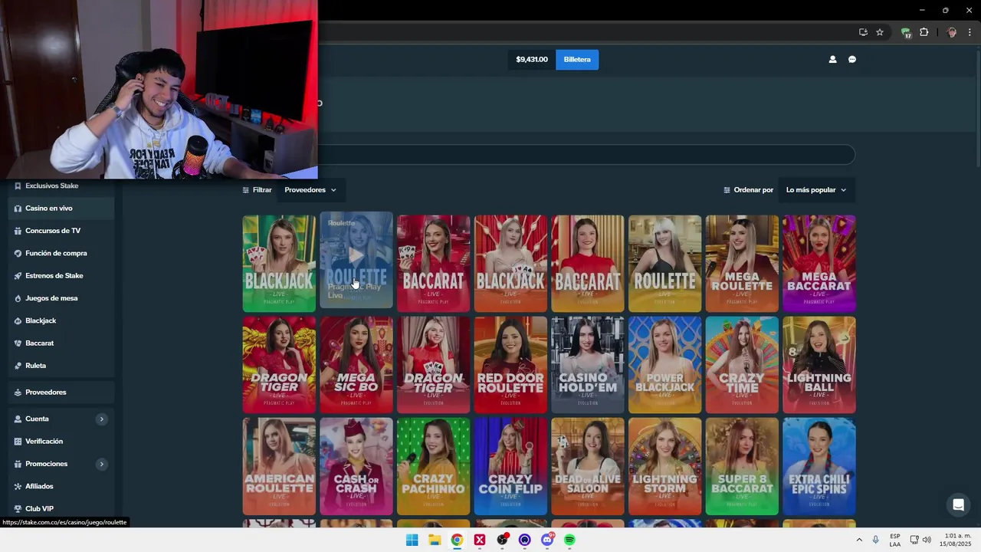Image resolution: width=981 pixels, height=552 pixels.
Task: Open Blackjack category in sidebar
Action: pos(61,320)
